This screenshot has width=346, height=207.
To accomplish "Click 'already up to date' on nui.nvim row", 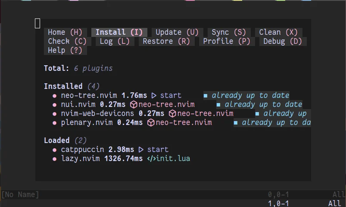I will pyautogui.click(x=263, y=104).
